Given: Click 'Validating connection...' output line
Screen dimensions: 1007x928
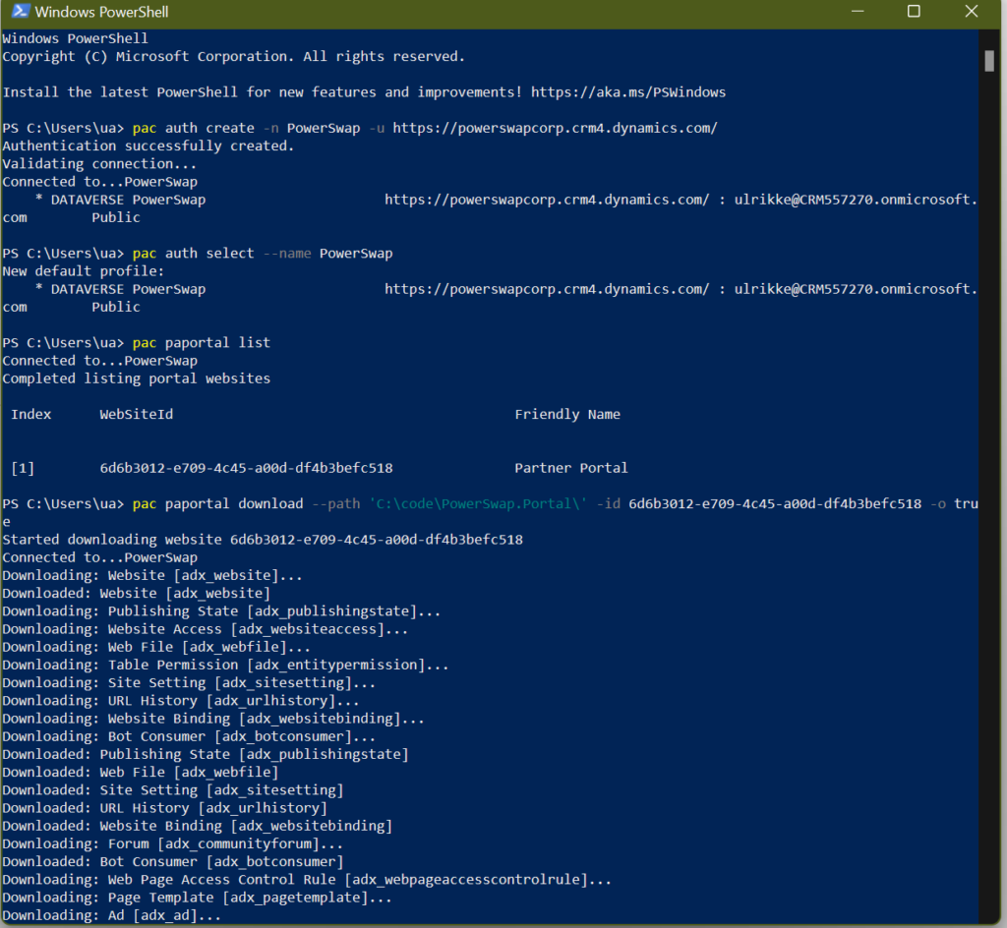Looking at the screenshot, I should click(99, 164).
